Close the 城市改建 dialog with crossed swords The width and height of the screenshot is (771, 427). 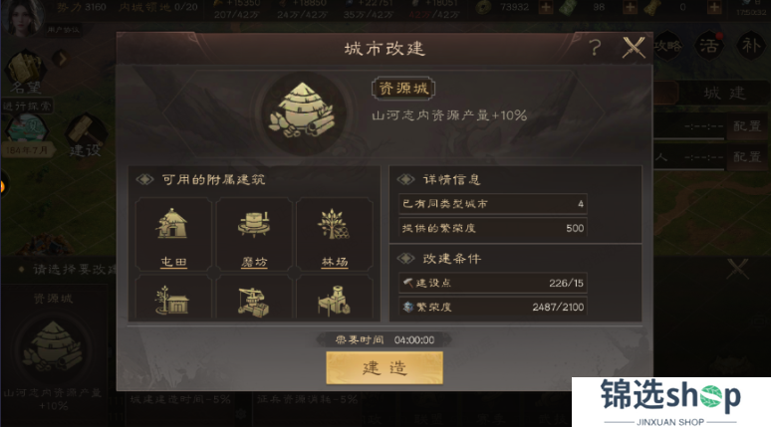[x=634, y=48]
